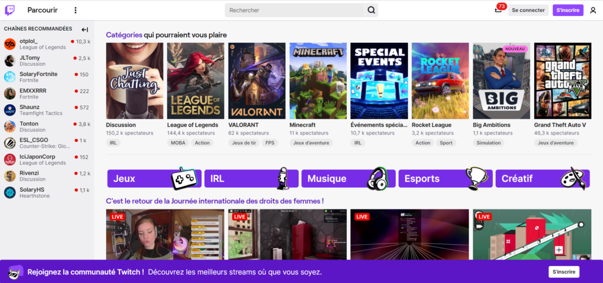603x283 pixels.
Task: Open the IRL category banner
Action: point(251,178)
